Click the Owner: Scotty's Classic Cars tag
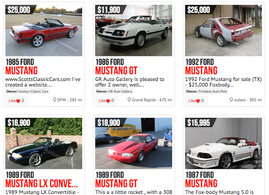 [27, 91]
